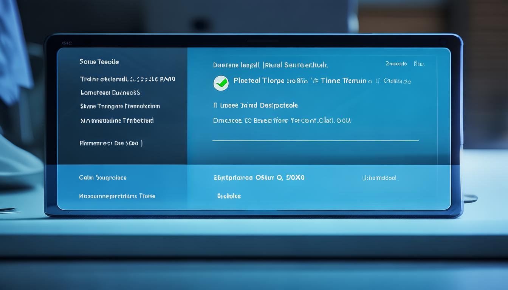This screenshot has height=290, width=508.
Task: Choose the "Lamuteeol Dukneek$" sidebar entry
Action: (x=110, y=93)
